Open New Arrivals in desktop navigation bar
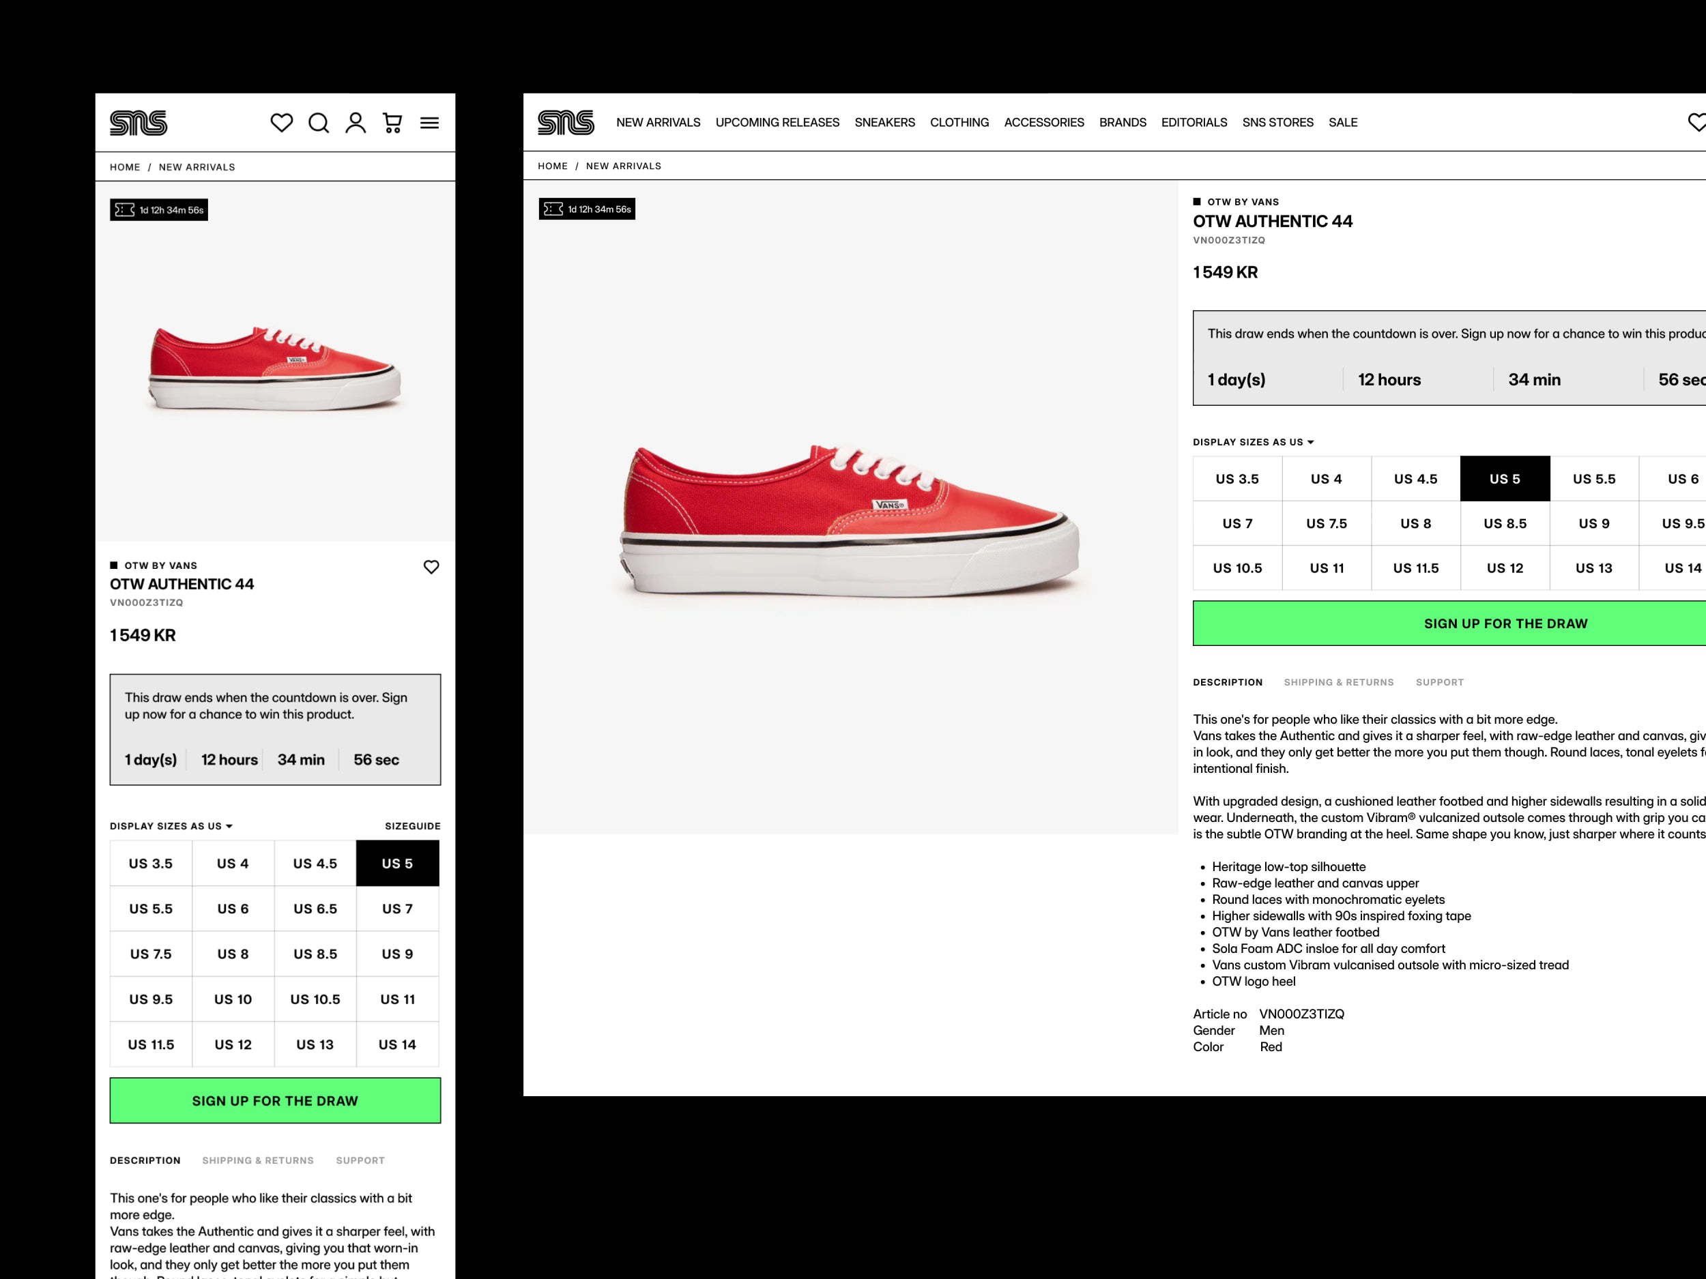The height and width of the screenshot is (1279, 1706). (x=658, y=123)
